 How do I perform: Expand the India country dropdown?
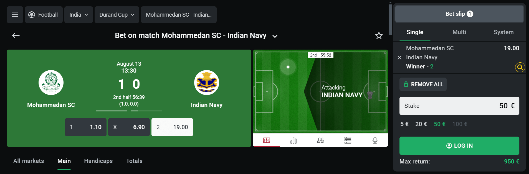point(79,15)
